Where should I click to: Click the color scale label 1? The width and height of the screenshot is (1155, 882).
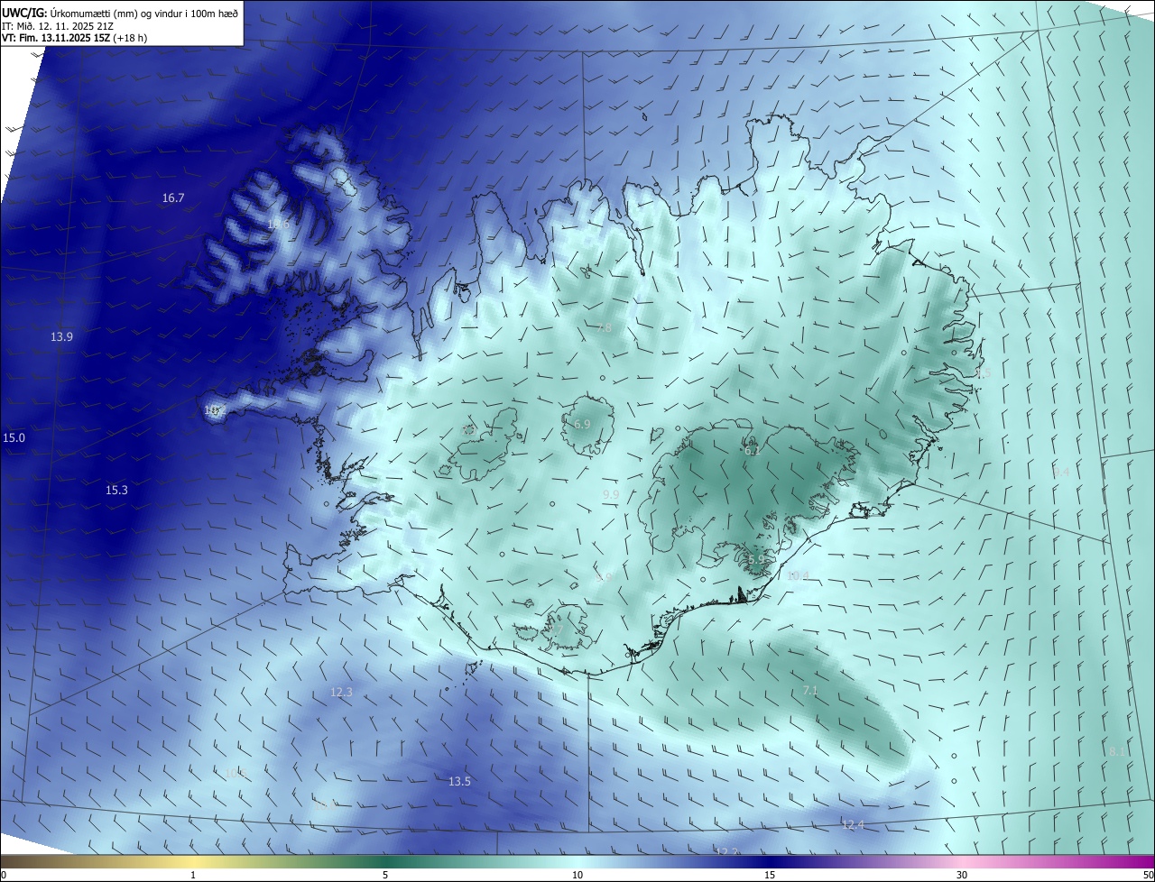pyautogui.click(x=193, y=875)
